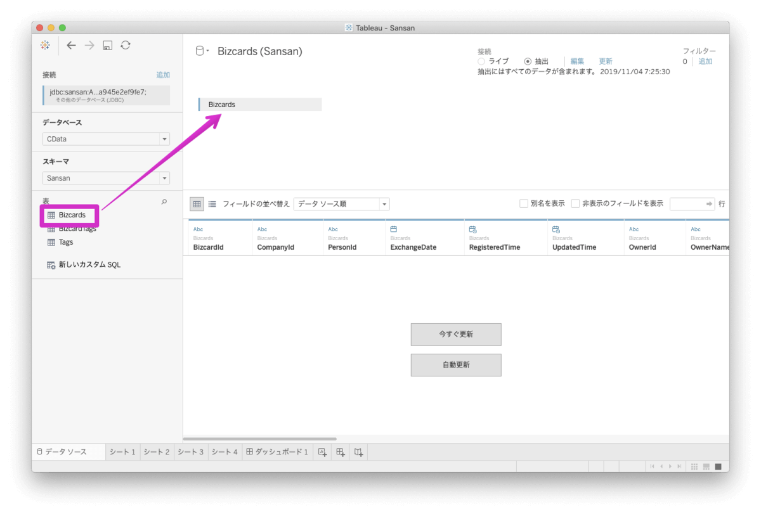This screenshot has height=514, width=761.
Task: Go to previous sheet navigation arrow
Action: pos(661,466)
